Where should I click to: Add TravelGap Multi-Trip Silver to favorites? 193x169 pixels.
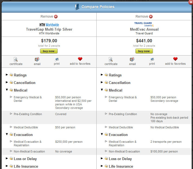click(x=80, y=59)
